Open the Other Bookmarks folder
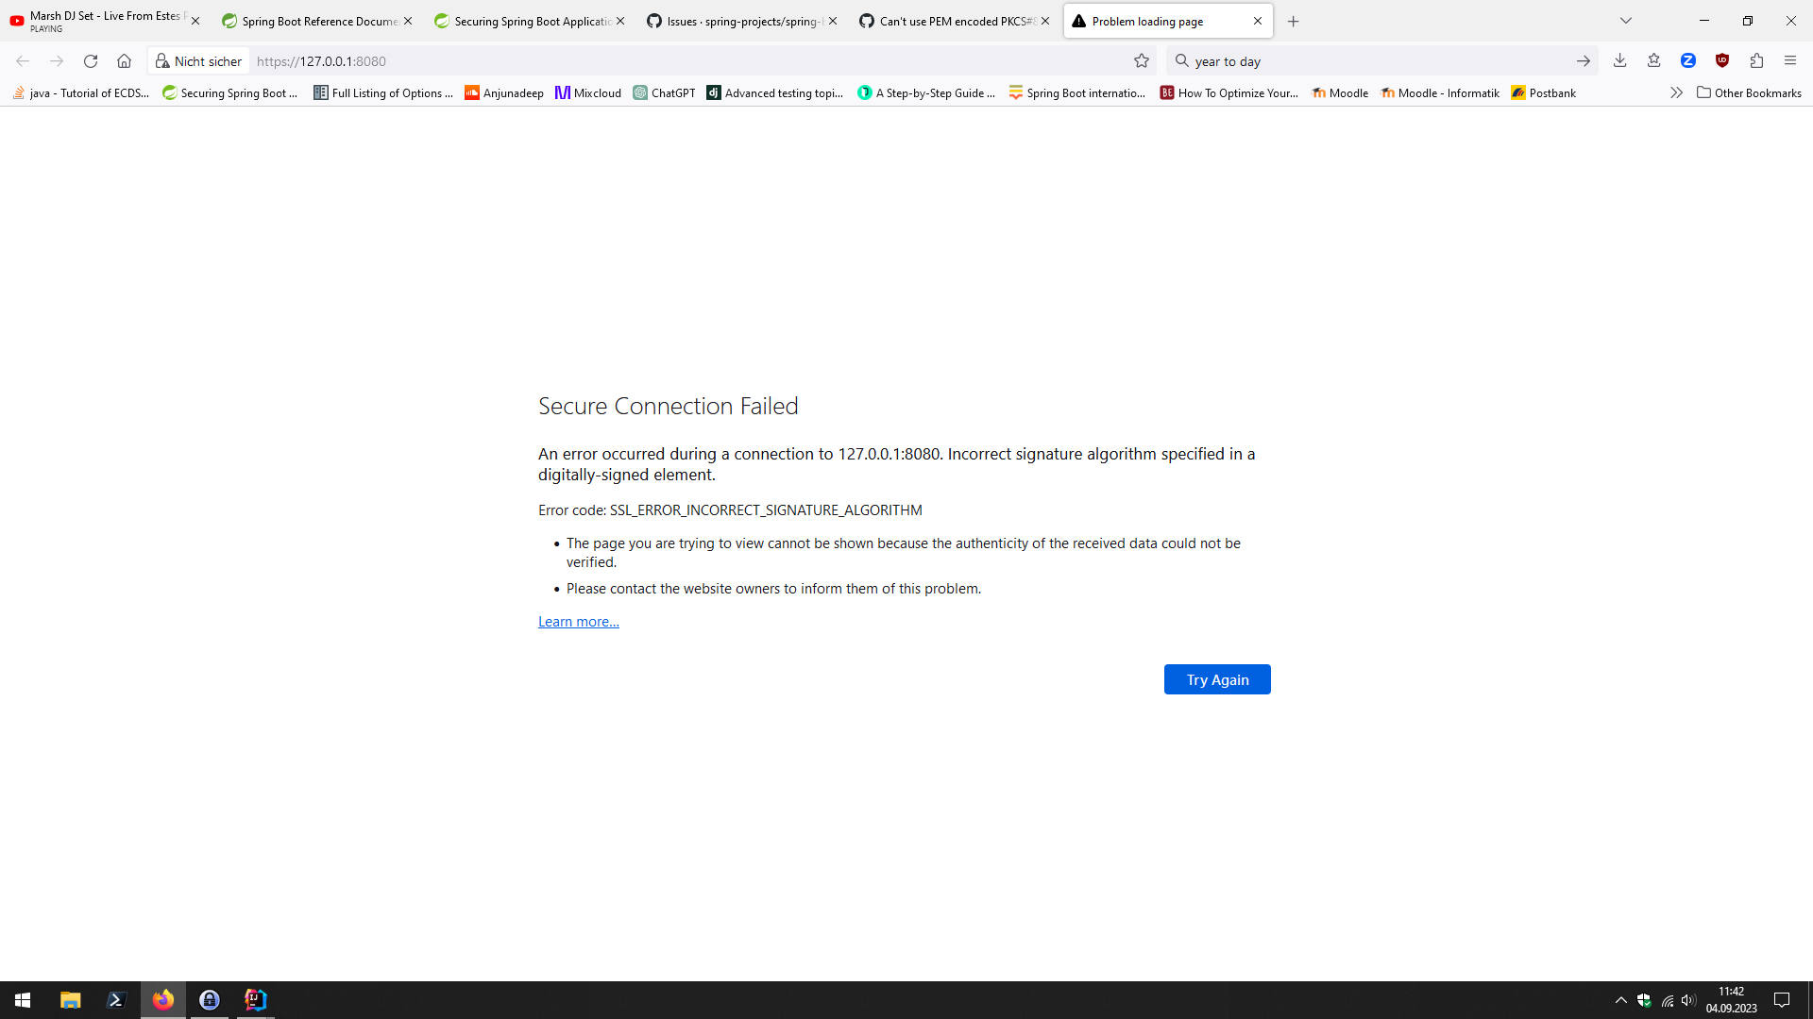The image size is (1813, 1019). click(1749, 92)
